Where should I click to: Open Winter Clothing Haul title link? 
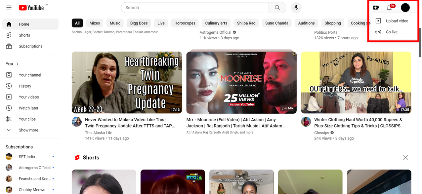pos(358,123)
